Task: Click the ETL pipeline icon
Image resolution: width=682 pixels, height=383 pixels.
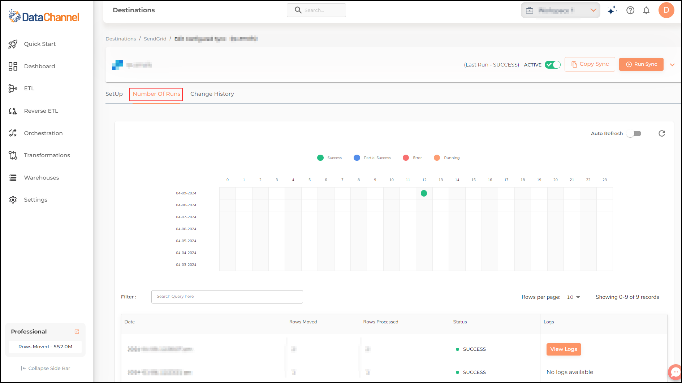Action: pos(13,89)
